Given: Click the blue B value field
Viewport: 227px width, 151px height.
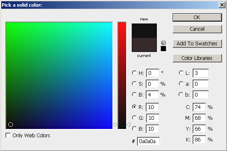Looking at the screenshot, I should click(x=152, y=129).
